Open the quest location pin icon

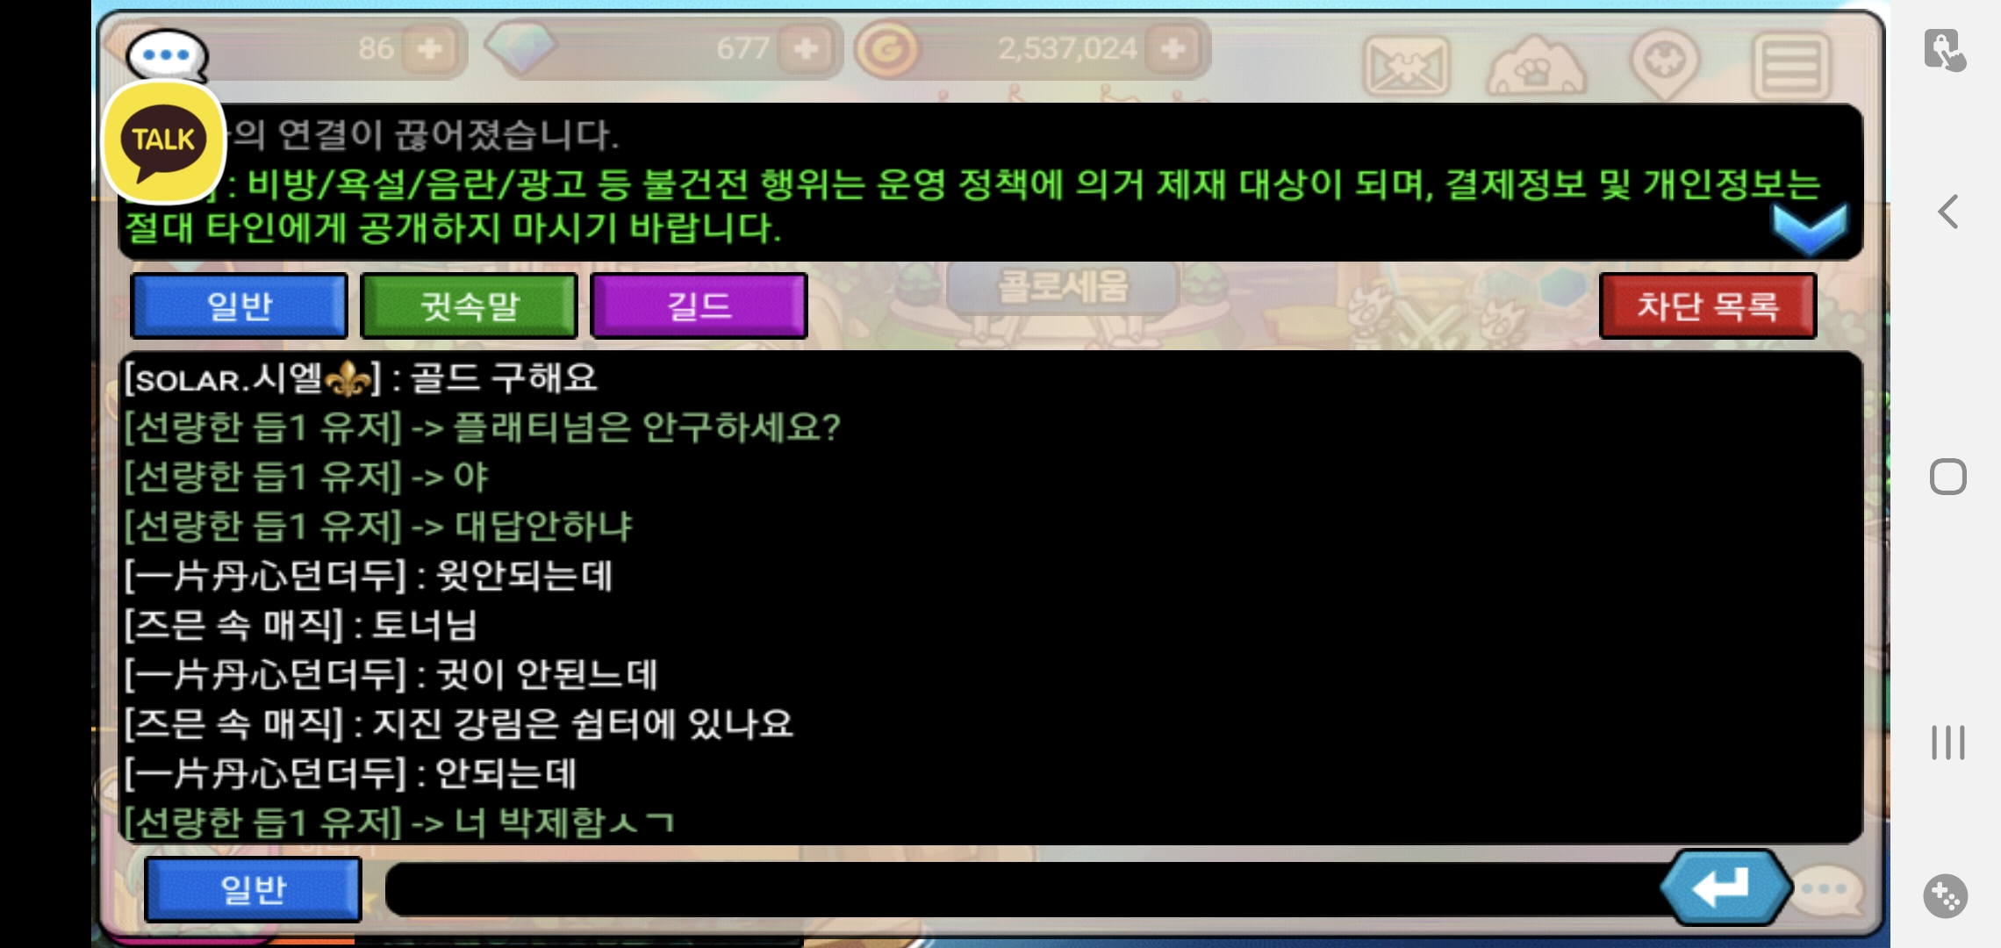[1665, 64]
